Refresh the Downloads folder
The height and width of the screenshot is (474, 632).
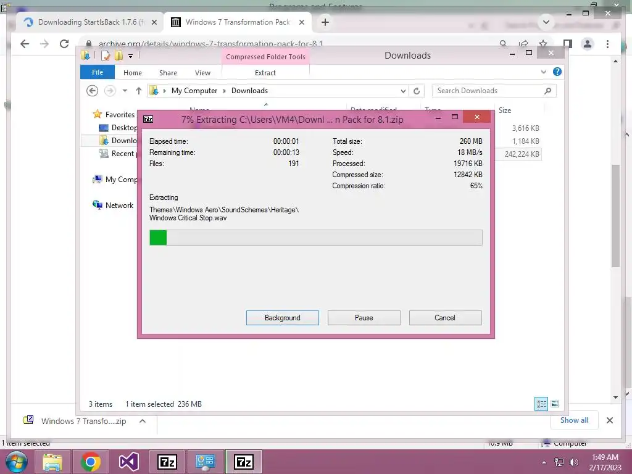click(x=417, y=91)
